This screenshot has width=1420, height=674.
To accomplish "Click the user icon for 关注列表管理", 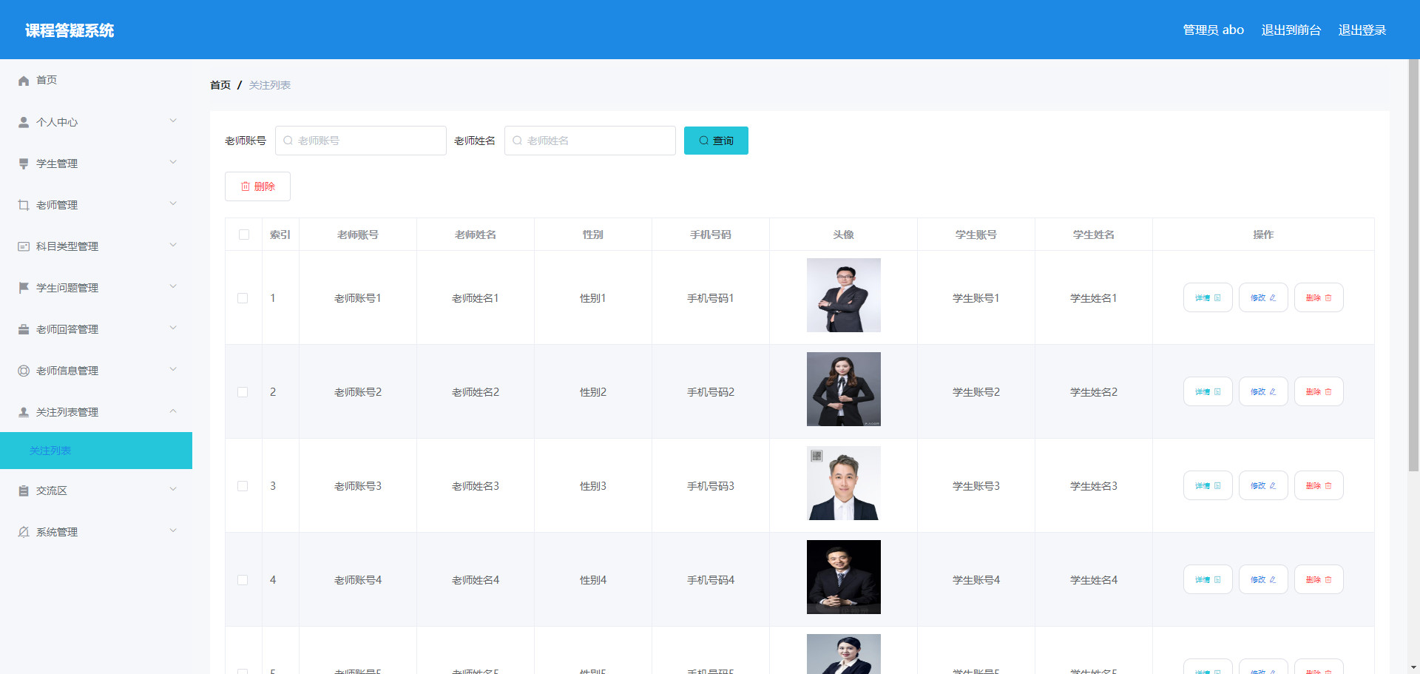I will click(24, 412).
